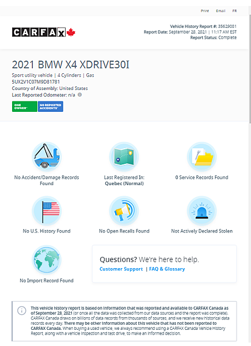This screenshot has height=346, width=251.
Task: Click the Report Date line
Action: point(190,32)
